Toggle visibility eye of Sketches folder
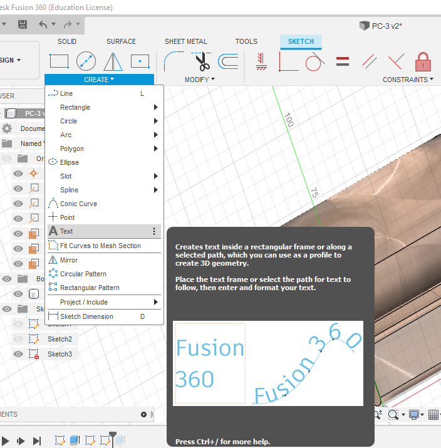This screenshot has height=448, width=441. point(7,309)
